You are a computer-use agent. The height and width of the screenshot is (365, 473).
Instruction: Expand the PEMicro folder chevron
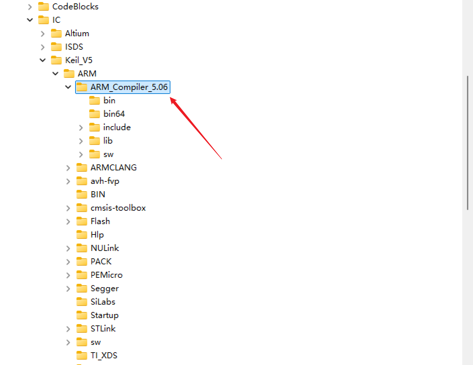tap(68, 275)
